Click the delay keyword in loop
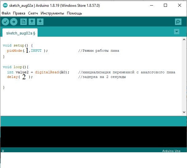The width and height of the screenshot is (187, 168). (x=12, y=77)
